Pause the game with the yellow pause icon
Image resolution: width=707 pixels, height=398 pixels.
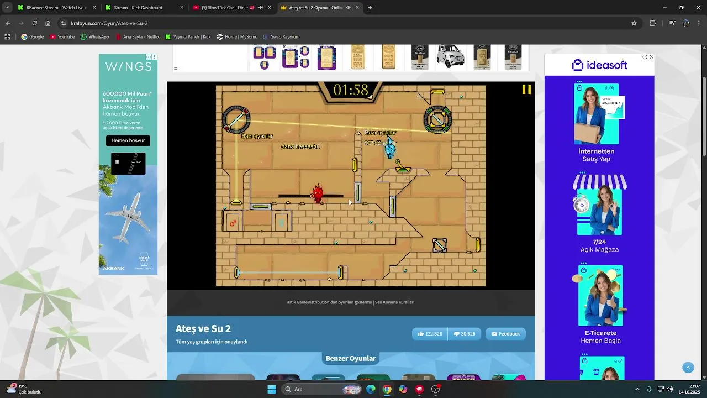coord(526,90)
